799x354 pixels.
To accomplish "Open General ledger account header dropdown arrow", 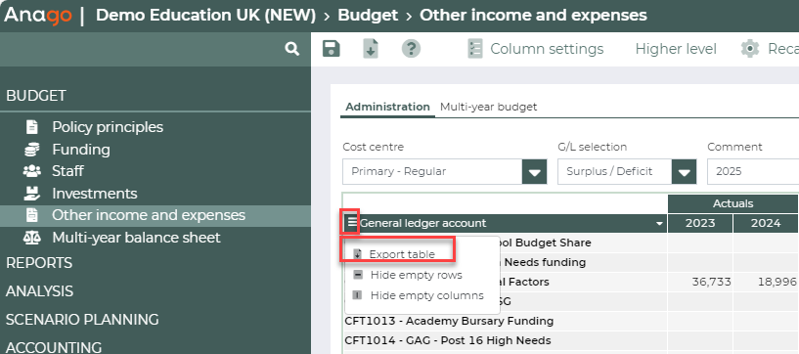I will [x=660, y=224].
